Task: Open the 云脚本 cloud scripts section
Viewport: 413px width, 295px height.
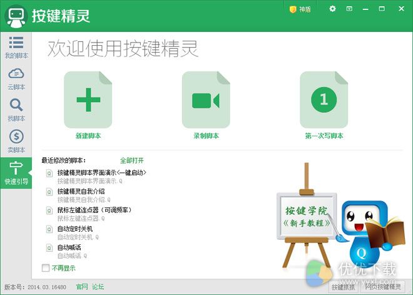Action: pyautogui.click(x=16, y=79)
